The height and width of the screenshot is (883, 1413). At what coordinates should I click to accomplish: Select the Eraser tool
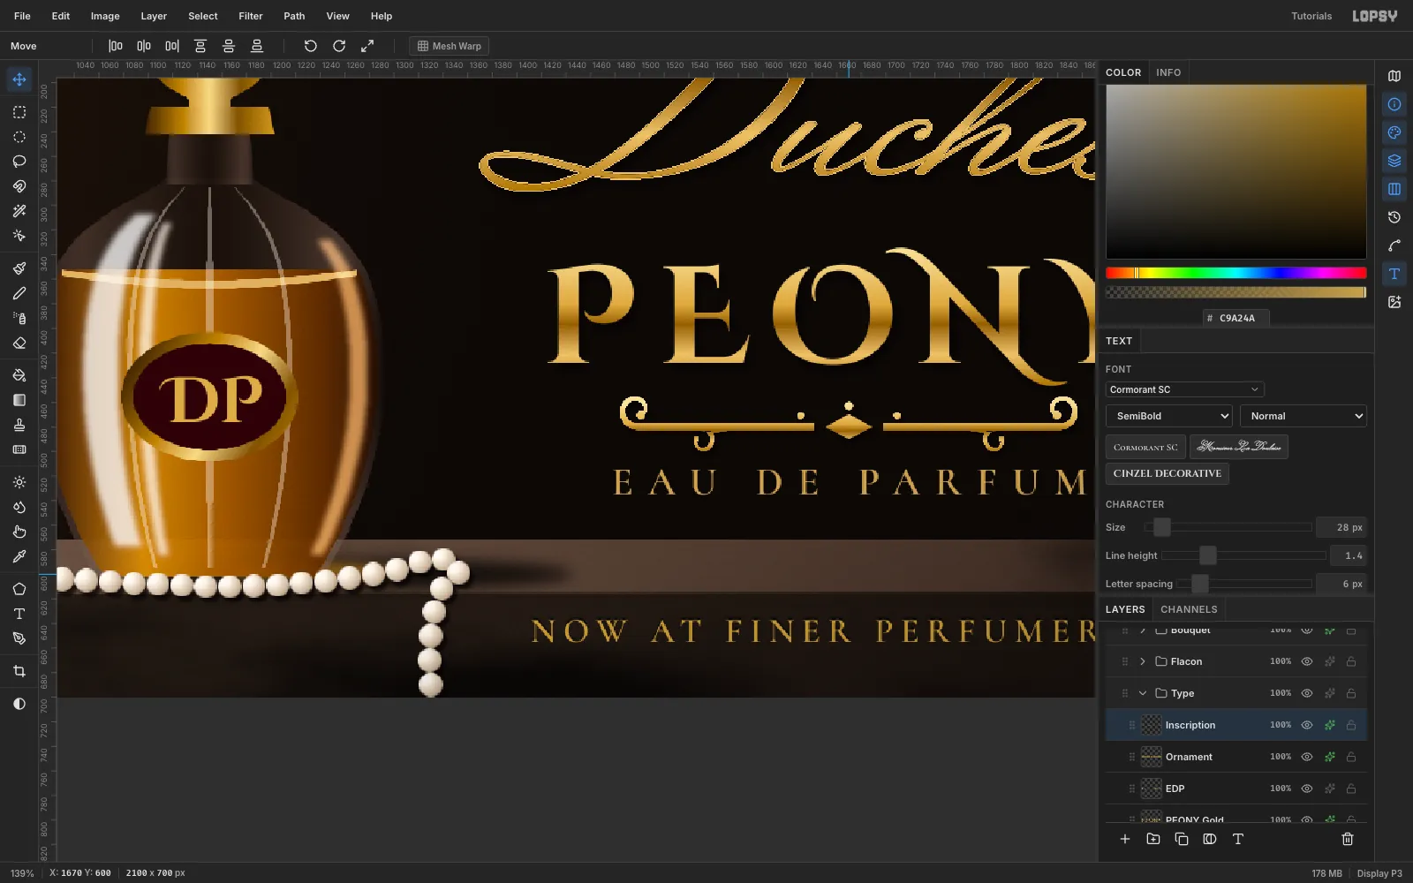click(19, 343)
